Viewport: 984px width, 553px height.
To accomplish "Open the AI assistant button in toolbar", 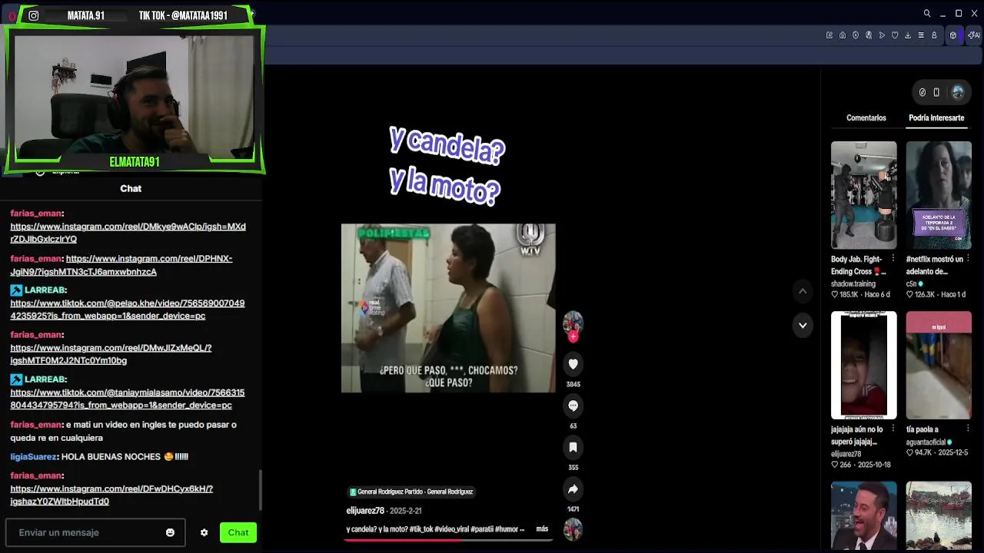I will tap(974, 35).
